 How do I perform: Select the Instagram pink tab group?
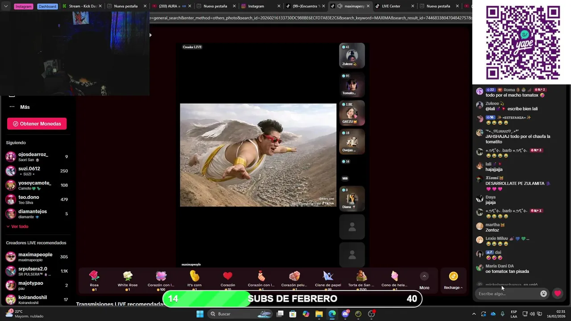24,6
